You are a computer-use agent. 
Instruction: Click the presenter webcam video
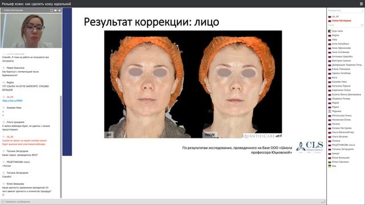31,30
